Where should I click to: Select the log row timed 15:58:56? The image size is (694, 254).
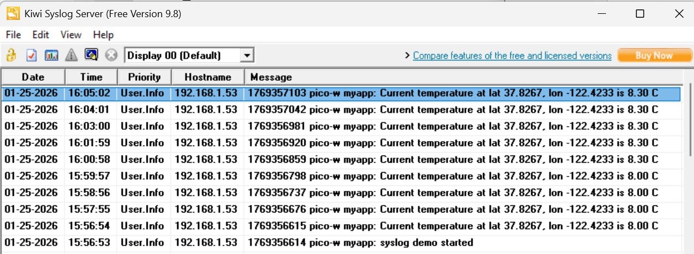point(341,193)
